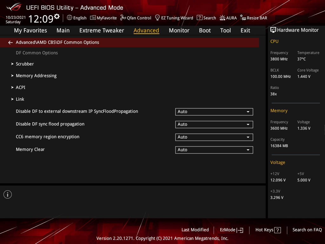Click the Search label in top bar
The height and width of the screenshot is (244, 325).
[x=209, y=18]
